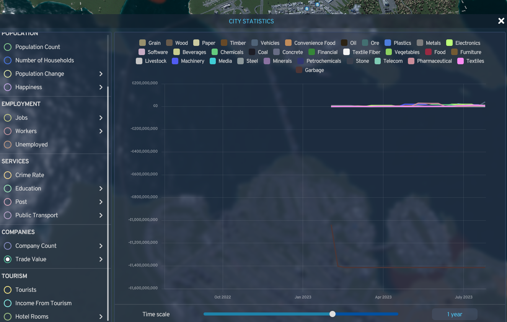Toggle the Grain legend swatch
Screen dimensions: 507x322
(x=143, y=43)
